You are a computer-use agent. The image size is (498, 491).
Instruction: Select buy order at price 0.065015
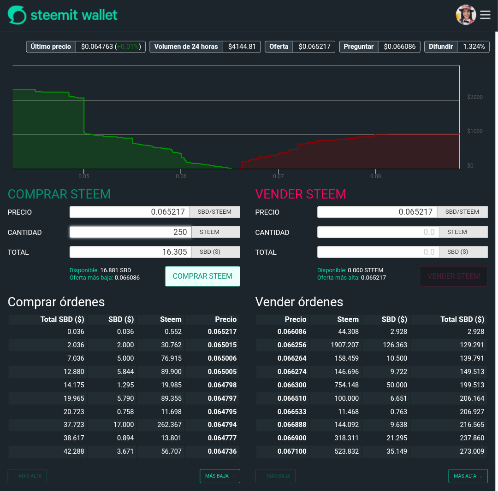[124, 345]
